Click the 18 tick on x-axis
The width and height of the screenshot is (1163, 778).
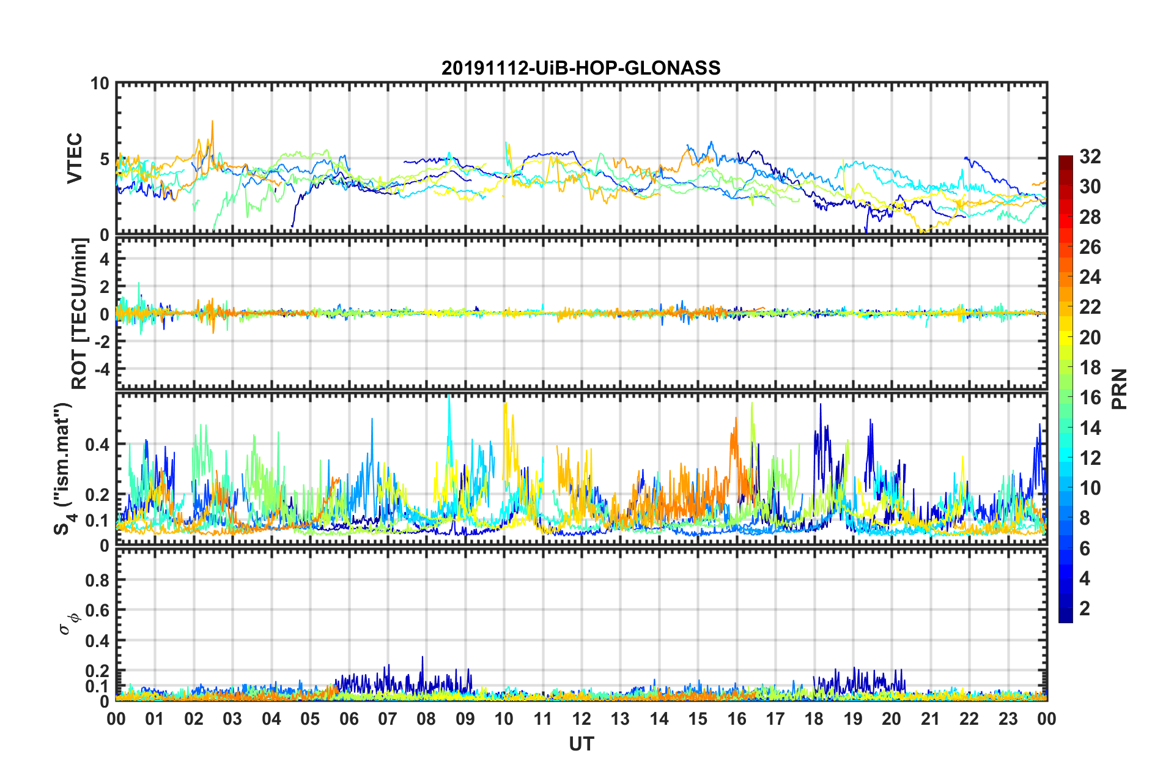pyautogui.click(x=814, y=719)
